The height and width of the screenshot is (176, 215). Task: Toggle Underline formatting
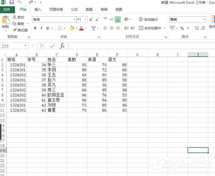click(47, 28)
